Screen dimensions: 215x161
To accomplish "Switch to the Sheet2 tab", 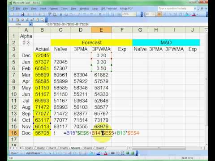I will tap(88, 148).
